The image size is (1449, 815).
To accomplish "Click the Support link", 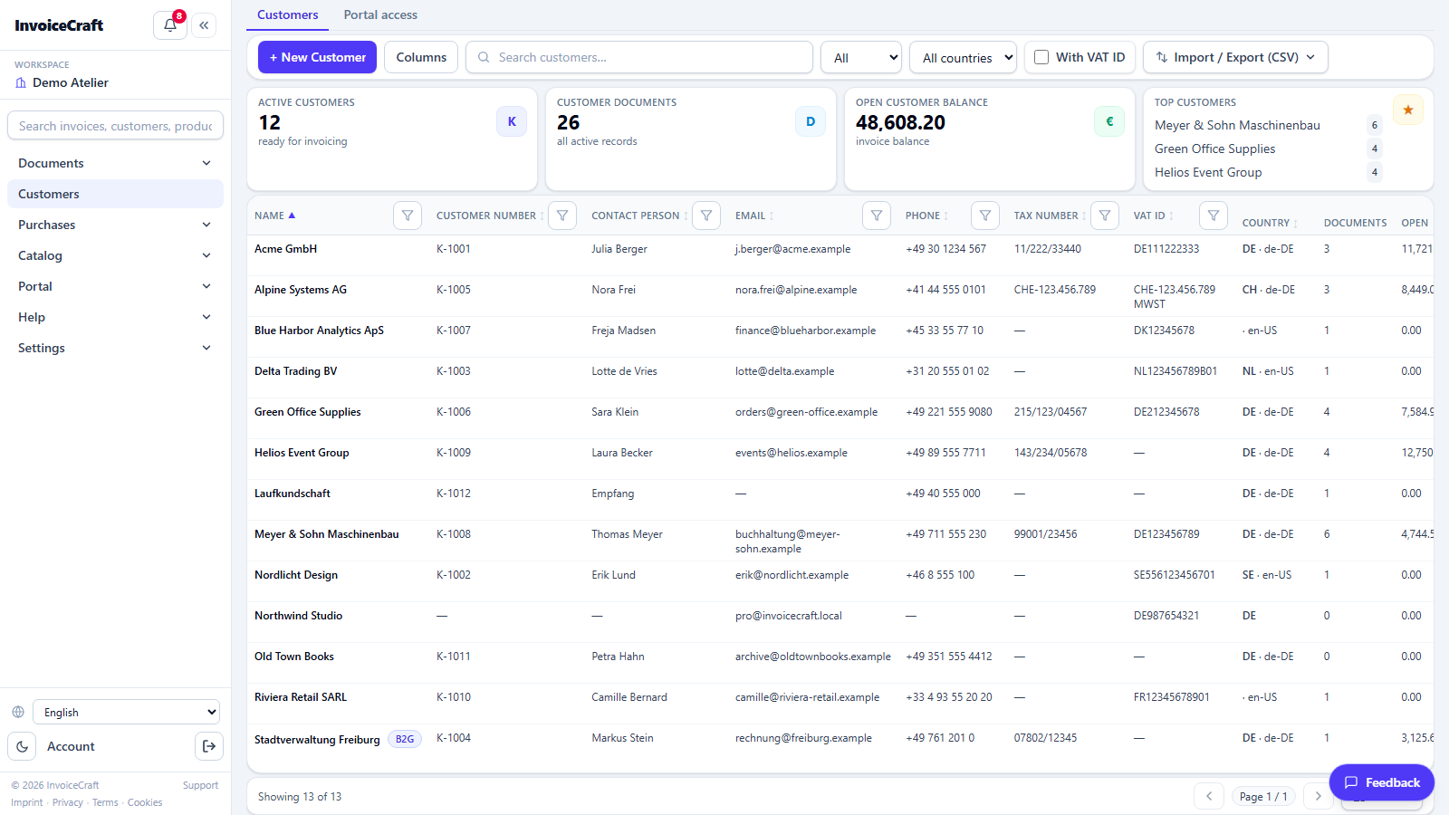I will pyautogui.click(x=200, y=785).
